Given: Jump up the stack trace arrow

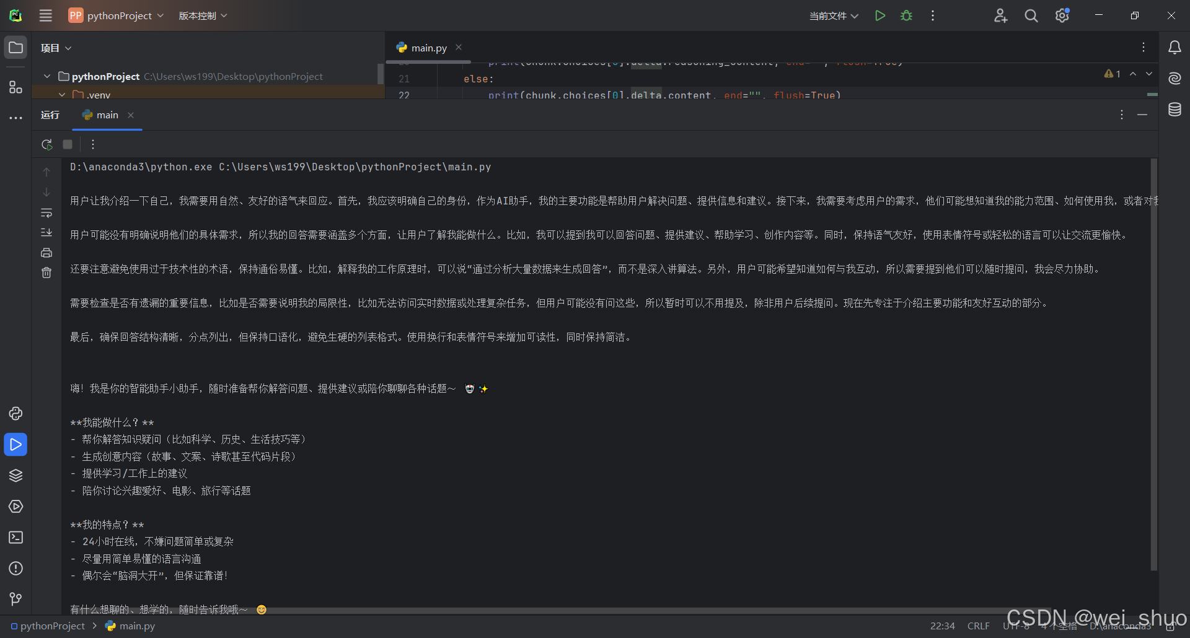Looking at the screenshot, I should pyautogui.click(x=46, y=172).
